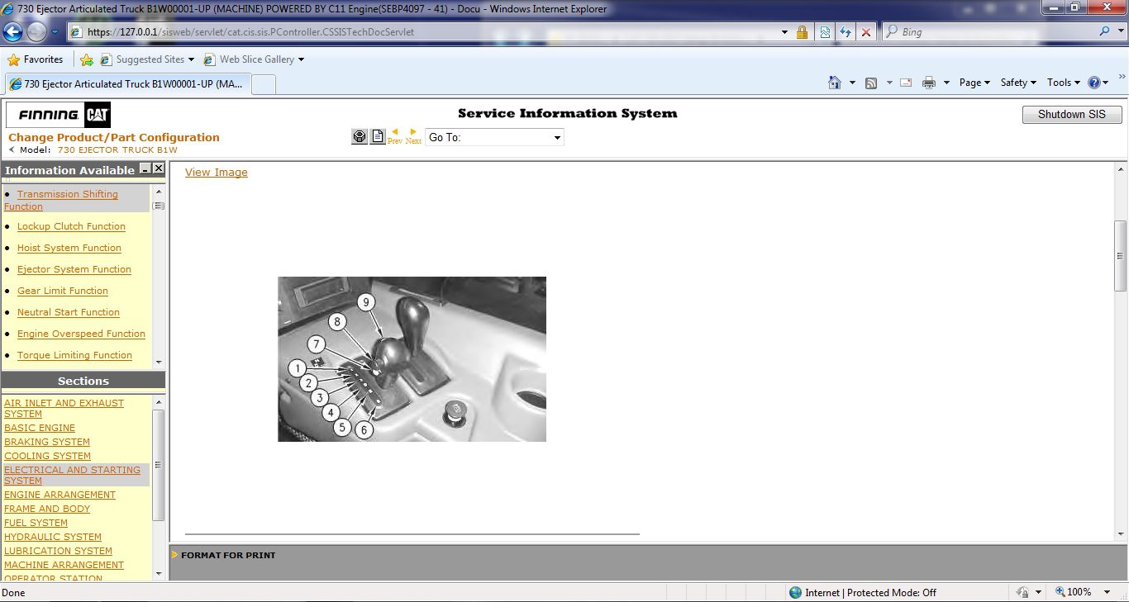Open HYDRAULIC SYSTEM section link
1129x602 pixels.
pos(53,537)
